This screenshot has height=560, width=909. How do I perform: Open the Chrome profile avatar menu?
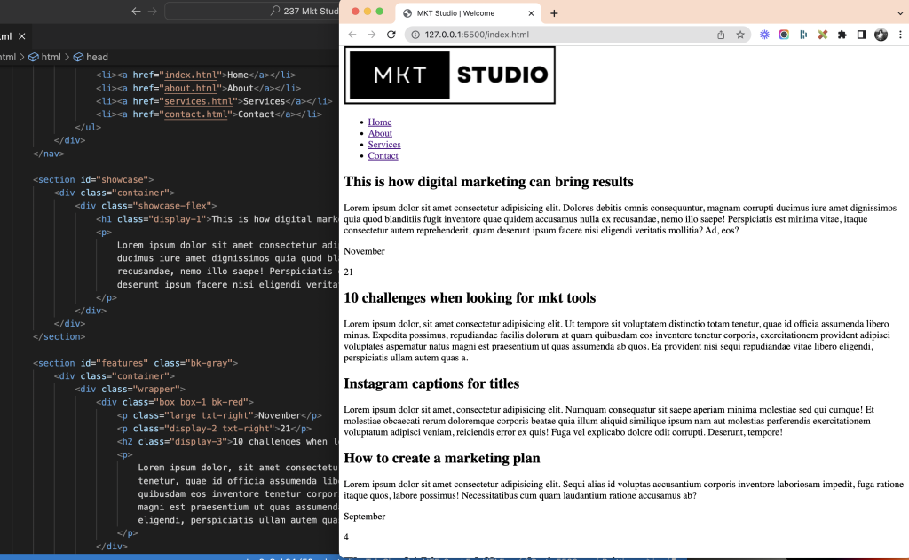coord(881,35)
